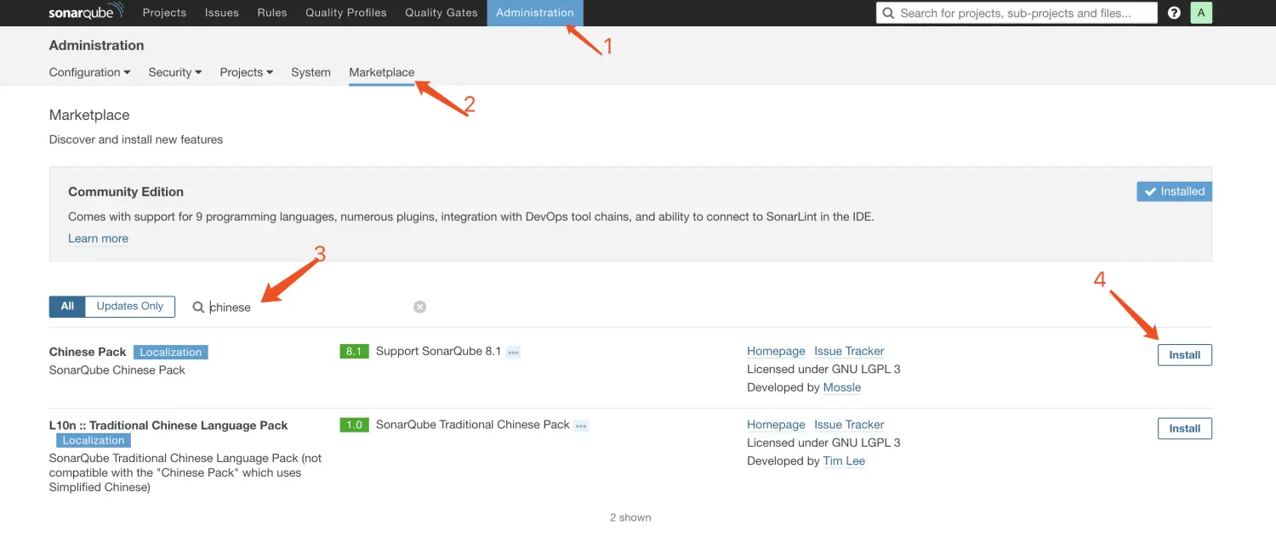Open the System administration tab
The image size is (1276, 542).
pos(310,72)
